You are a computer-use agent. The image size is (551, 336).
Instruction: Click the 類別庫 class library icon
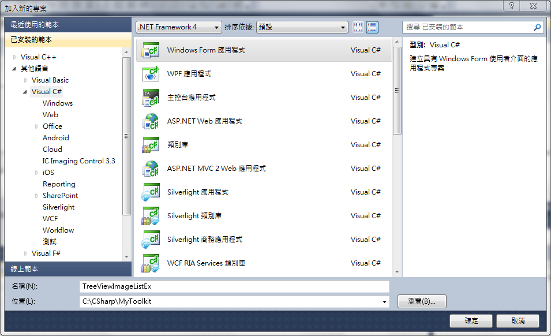pos(151,145)
